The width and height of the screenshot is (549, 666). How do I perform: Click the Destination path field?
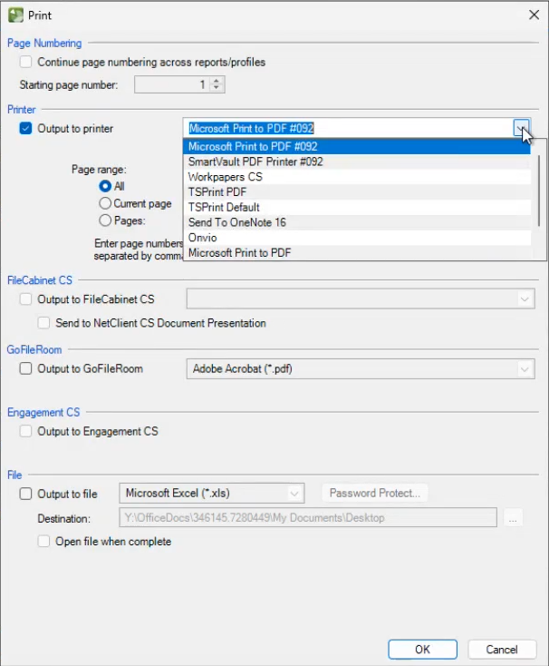pyautogui.click(x=308, y=518)
